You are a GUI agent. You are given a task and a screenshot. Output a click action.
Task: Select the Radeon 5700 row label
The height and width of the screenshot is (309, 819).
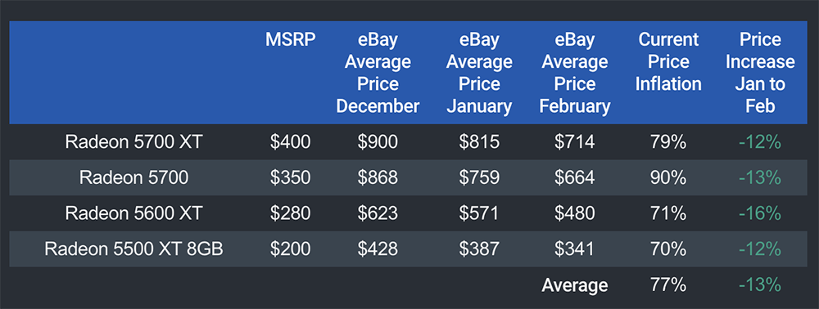tap(133, 177)
